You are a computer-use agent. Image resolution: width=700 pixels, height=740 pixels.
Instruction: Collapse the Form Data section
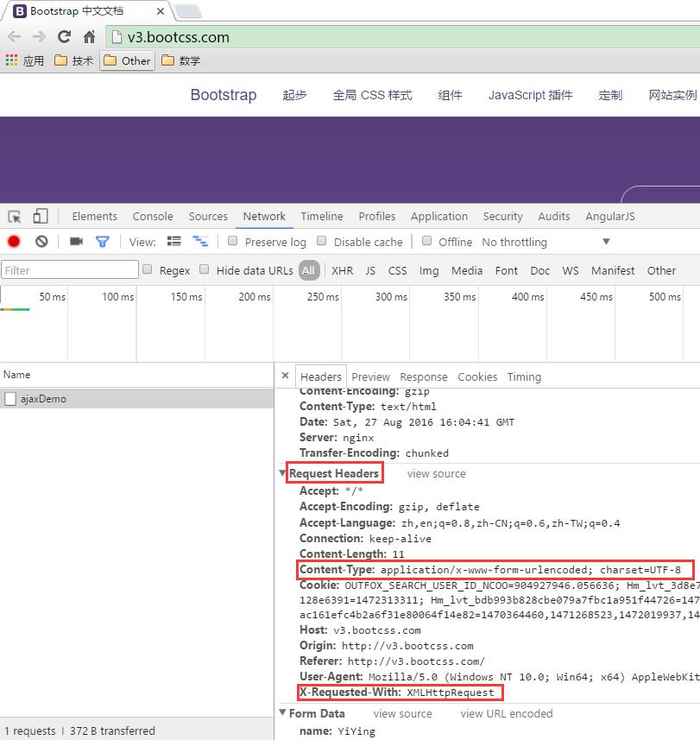[282, 712]
